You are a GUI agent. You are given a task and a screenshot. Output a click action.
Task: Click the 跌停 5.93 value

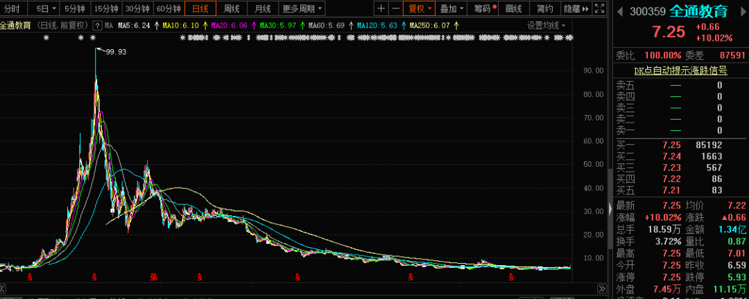(x=737, y=277)
